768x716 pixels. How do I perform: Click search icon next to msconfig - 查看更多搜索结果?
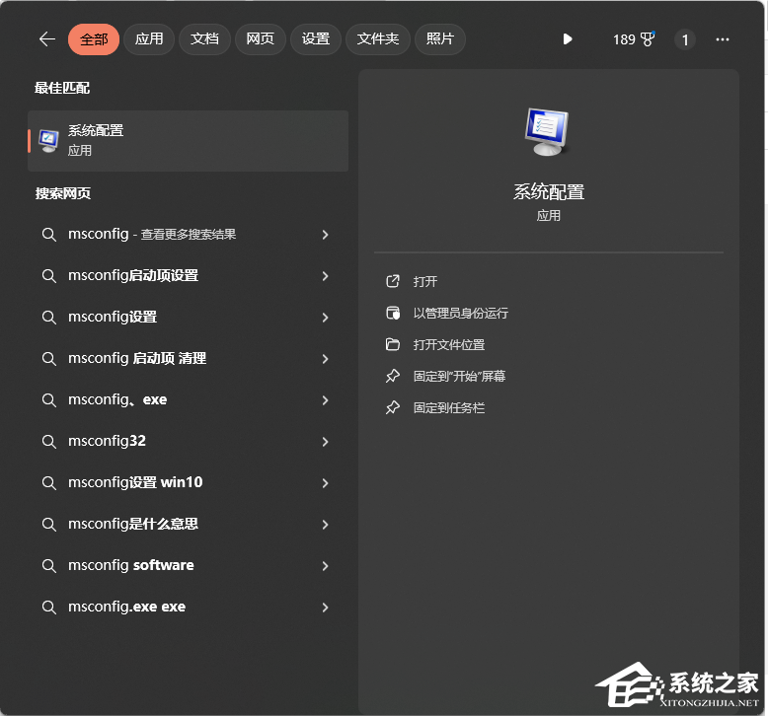[49, 235]
